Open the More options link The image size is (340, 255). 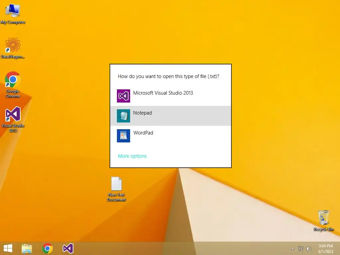coord(132,156)
